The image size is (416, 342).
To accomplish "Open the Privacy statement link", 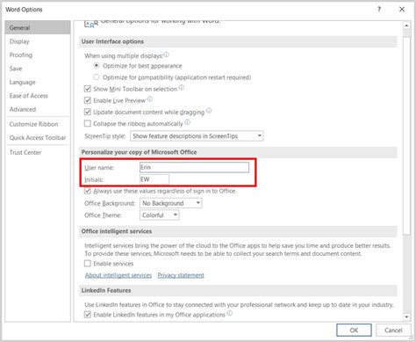I will pyautogui.click(x=181, y=275).
